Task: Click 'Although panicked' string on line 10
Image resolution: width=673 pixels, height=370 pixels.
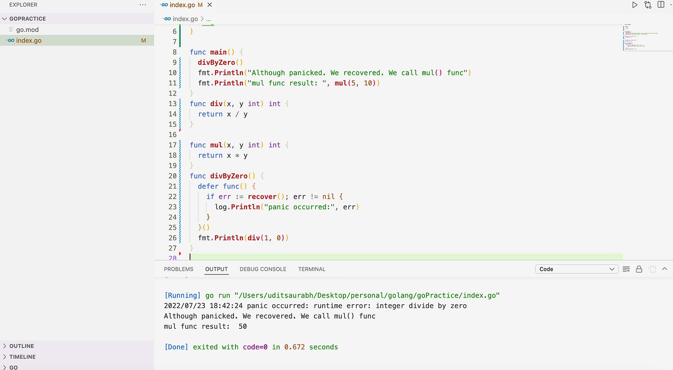Action: point(357,73)
